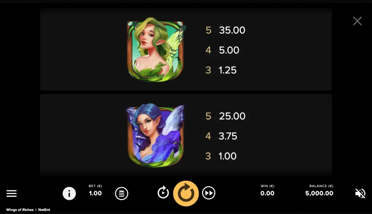
Task: Unmute the game sound speaker icon
Action: point(360,193)
